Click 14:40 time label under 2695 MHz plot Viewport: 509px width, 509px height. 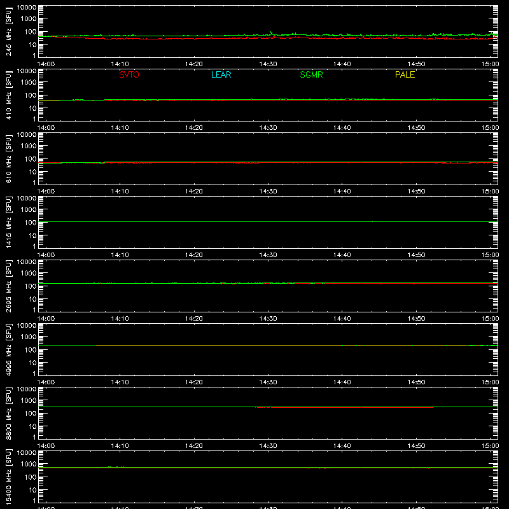[342, 319]
